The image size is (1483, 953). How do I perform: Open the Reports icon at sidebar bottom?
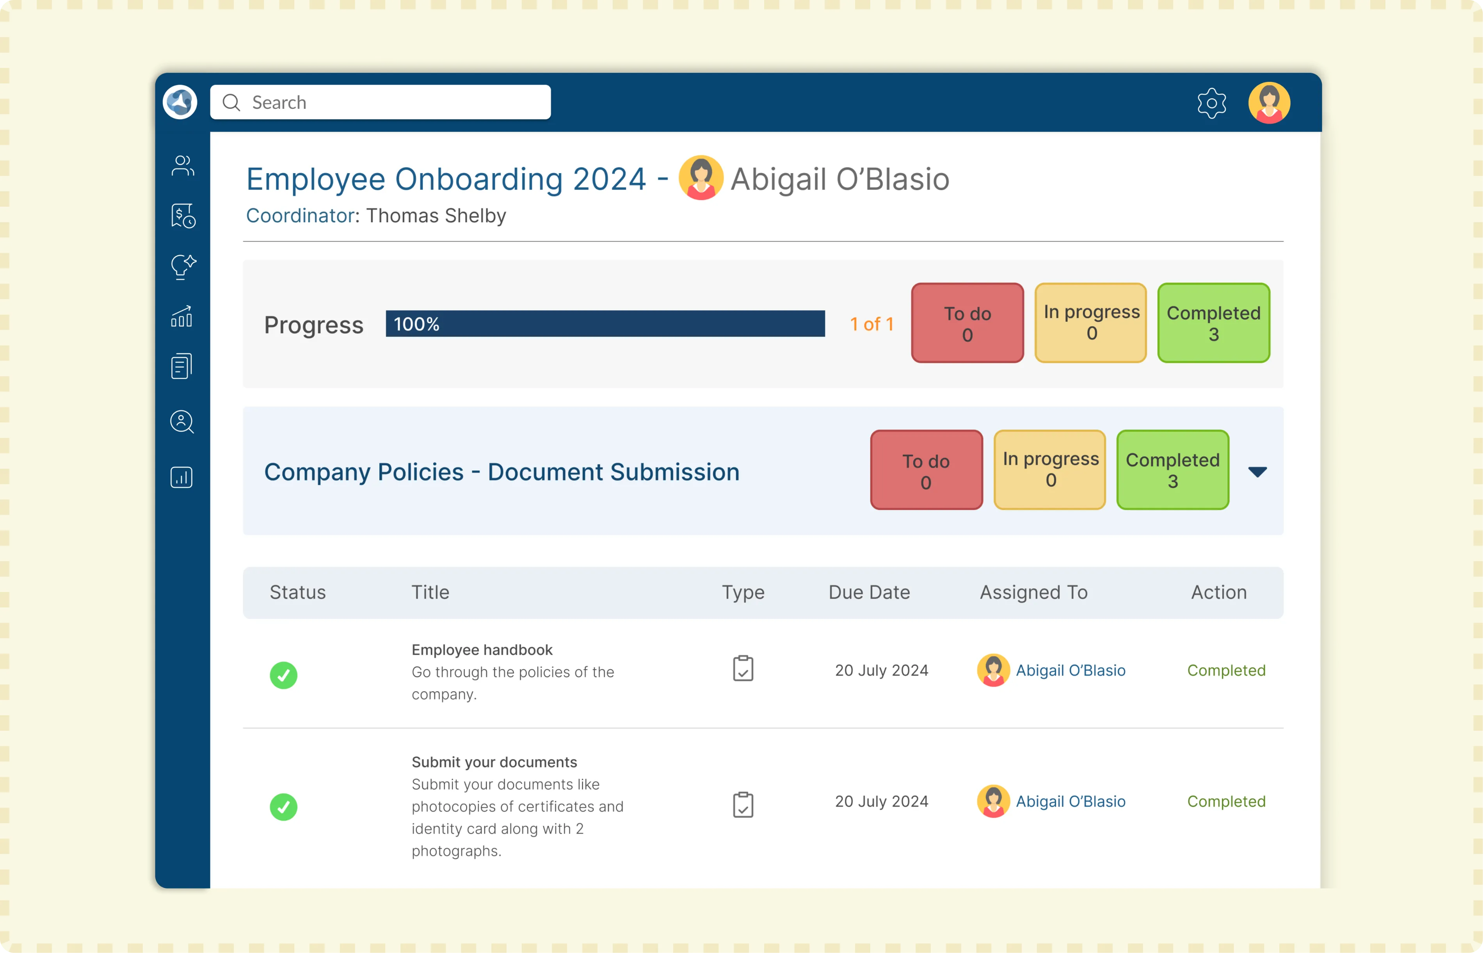pyautogui.click(x=181, y=477)
